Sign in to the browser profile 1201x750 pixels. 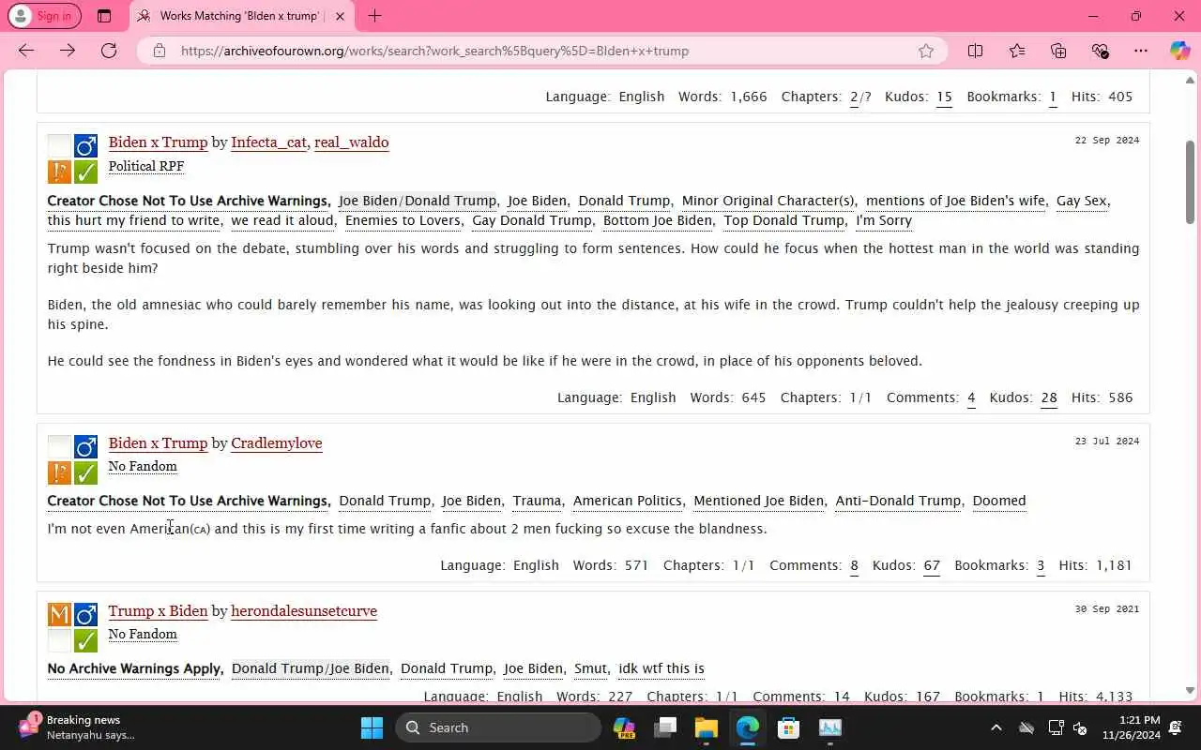44,16
